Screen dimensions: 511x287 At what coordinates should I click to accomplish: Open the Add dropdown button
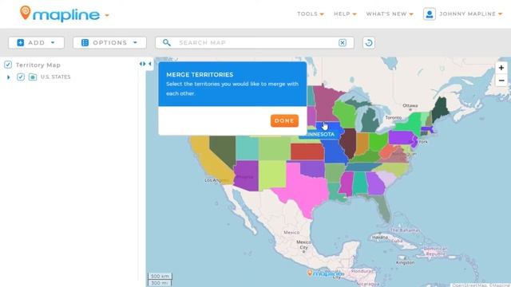point(36,42)
